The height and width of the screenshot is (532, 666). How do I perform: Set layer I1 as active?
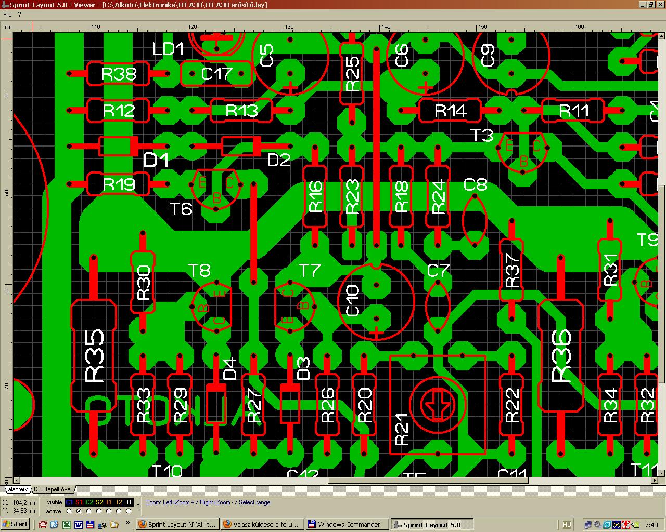coord(109,511)
